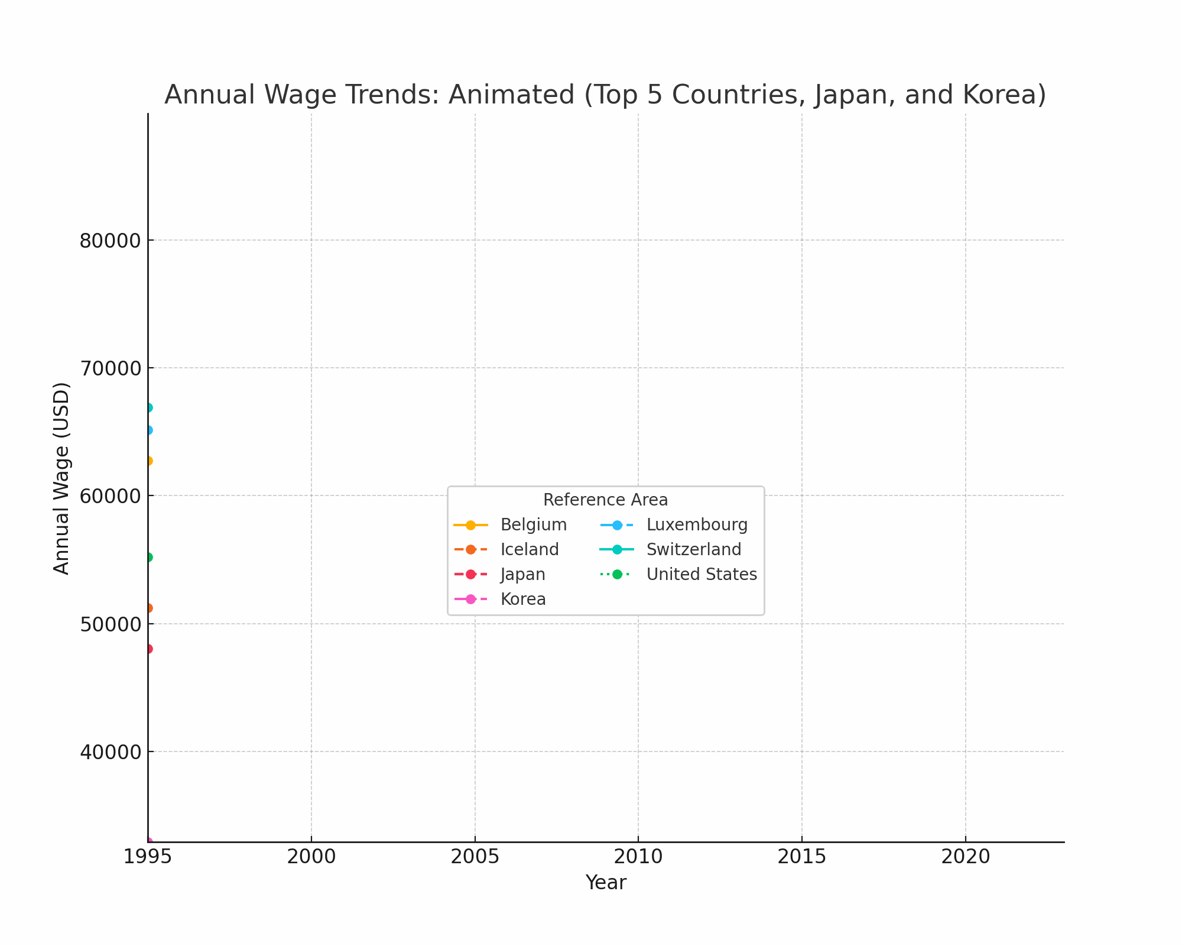1182x946 pixels.
Task: Click the United States legend marker
Action: click(x=616, y=575)
